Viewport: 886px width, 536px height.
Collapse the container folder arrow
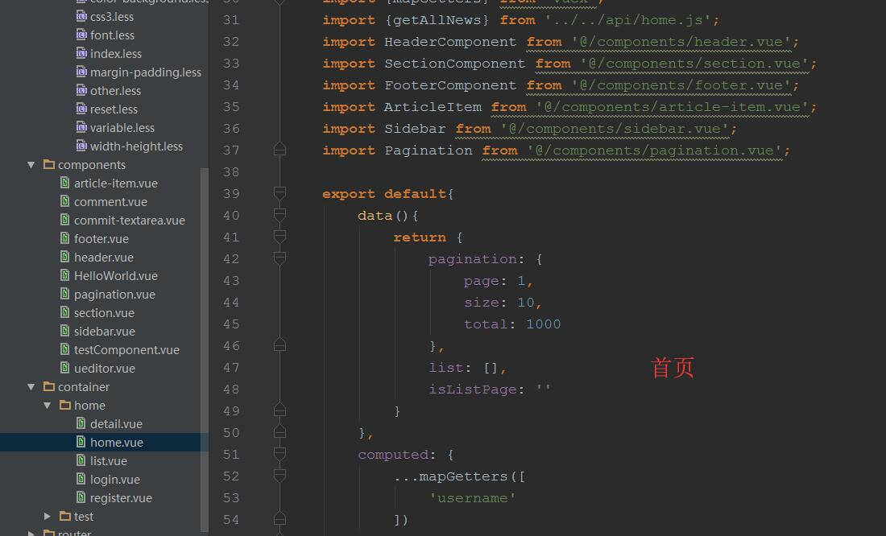(31, 387)
